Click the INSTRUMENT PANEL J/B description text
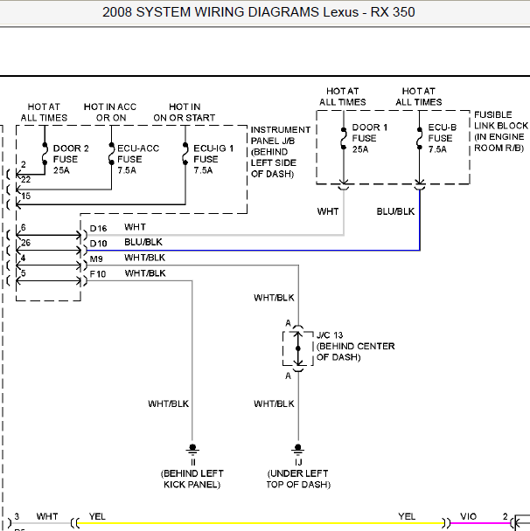530x531 pixels. click(281, 152)
